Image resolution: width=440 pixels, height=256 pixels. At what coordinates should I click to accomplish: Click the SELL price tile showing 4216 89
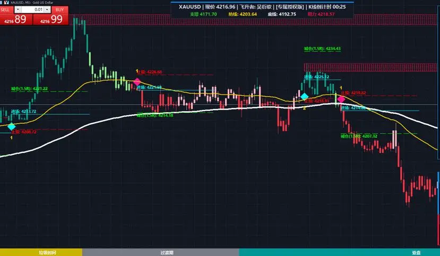[x=16, y=19]
